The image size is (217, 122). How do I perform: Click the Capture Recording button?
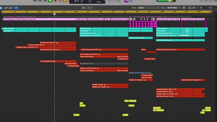click(60, 1)
